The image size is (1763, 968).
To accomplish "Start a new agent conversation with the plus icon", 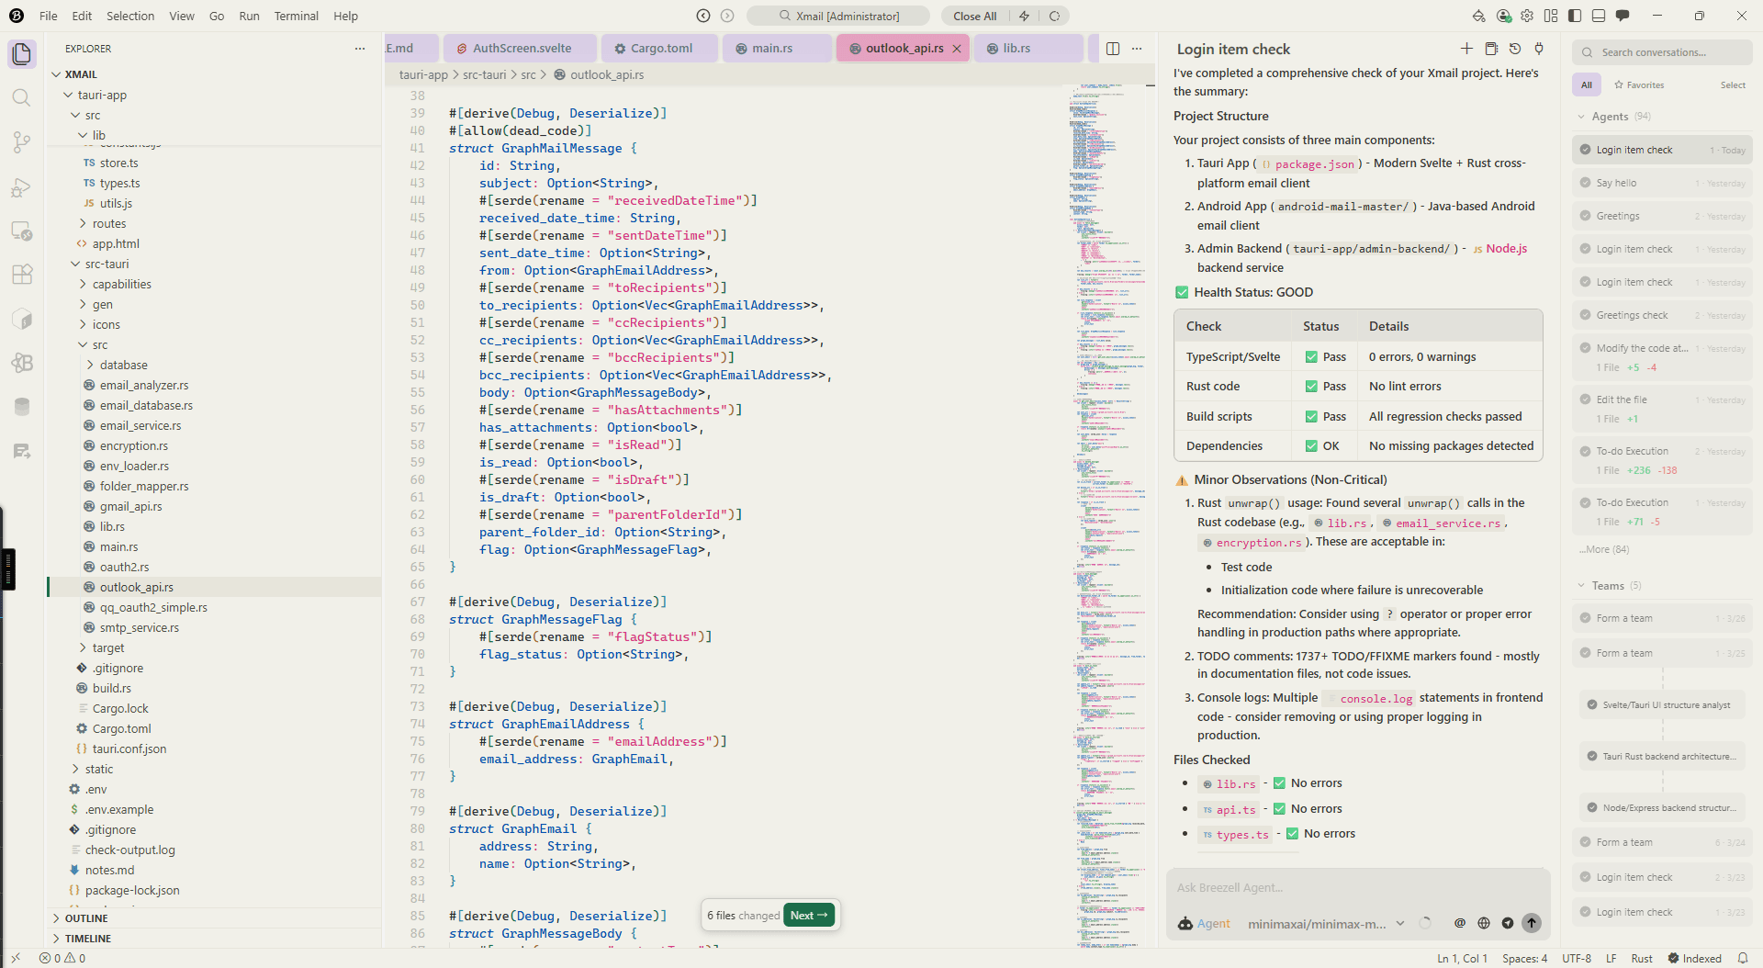I will [x=1466, y=49].
